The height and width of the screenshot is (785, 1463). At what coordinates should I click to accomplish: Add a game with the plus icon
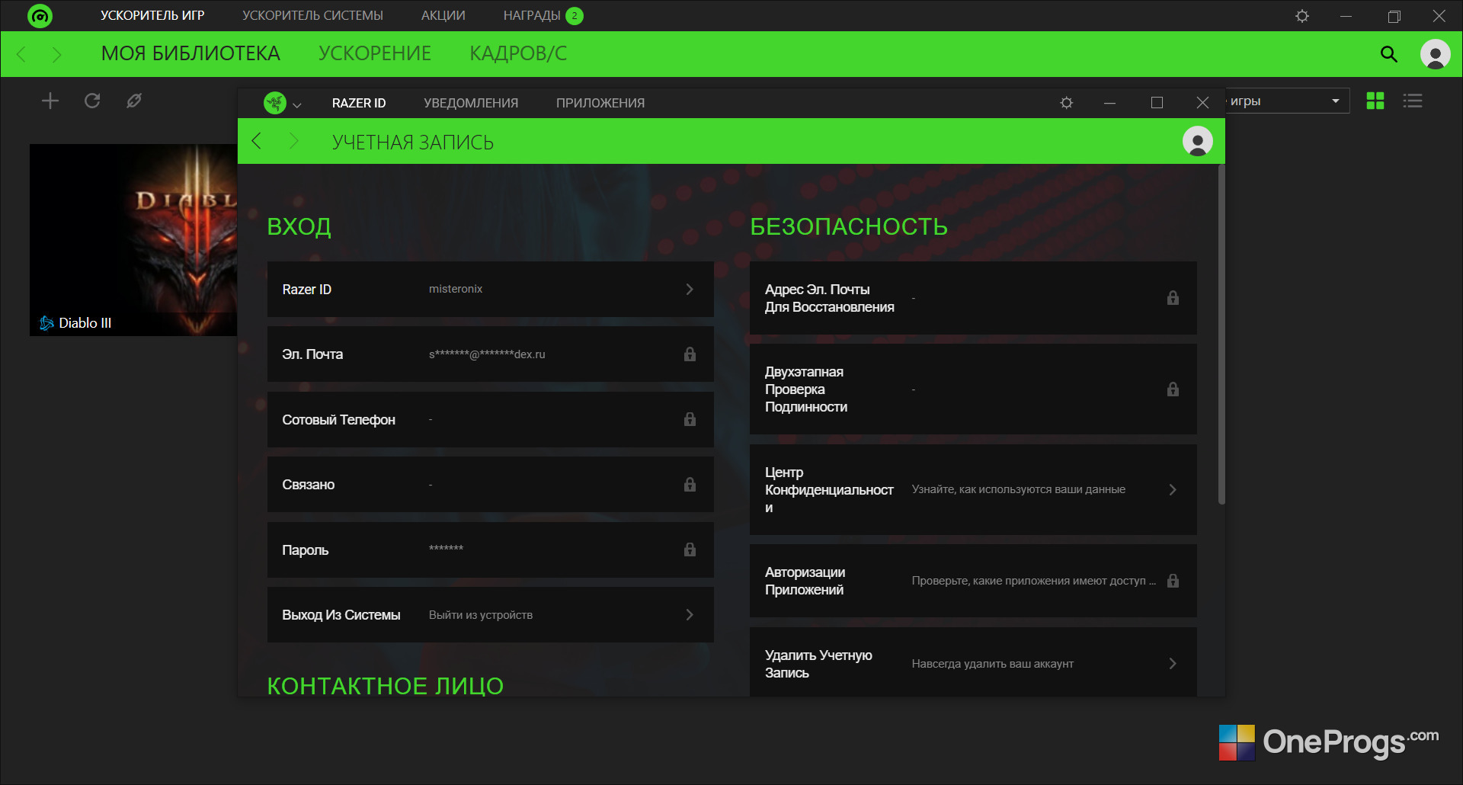point(50,101)
